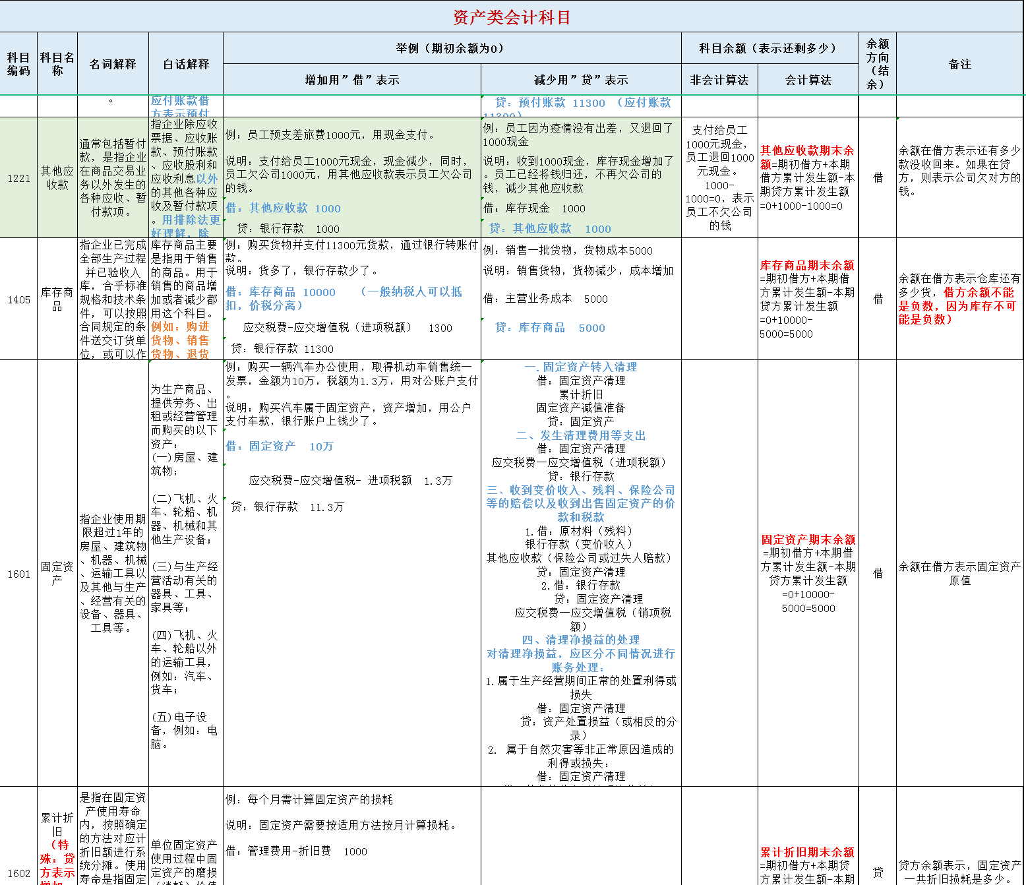This screenshot has height=885, width=1026.
Task: Select the 科目名称 column header
Action: coord(57,64)
